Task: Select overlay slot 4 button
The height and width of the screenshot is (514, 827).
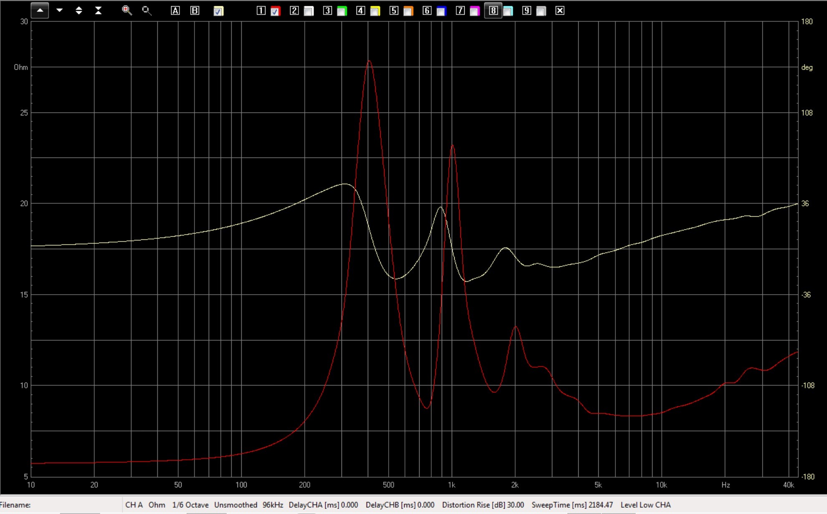Action: point(361,11)
